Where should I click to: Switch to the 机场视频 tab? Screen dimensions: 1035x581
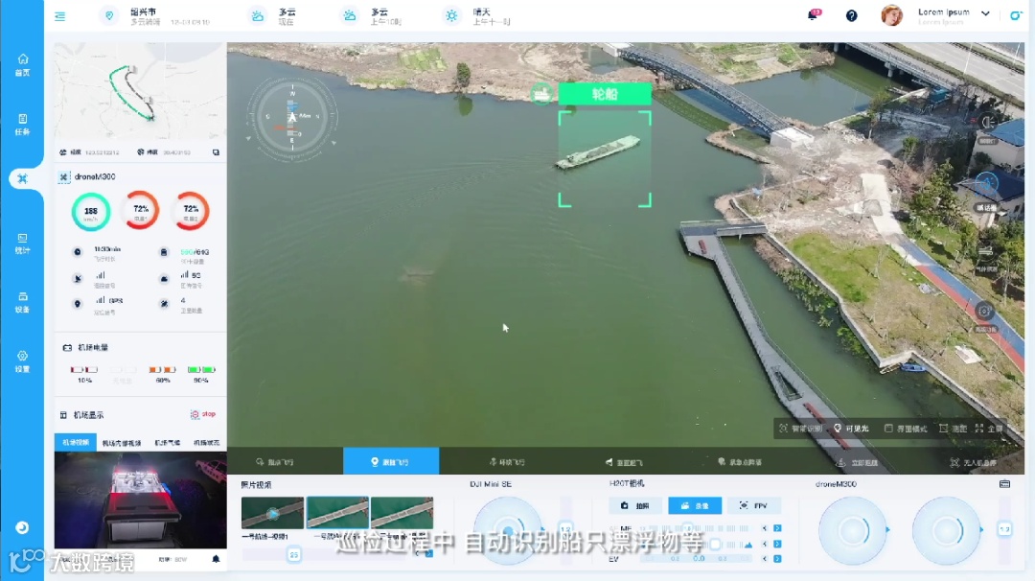(x=76, y=442)
